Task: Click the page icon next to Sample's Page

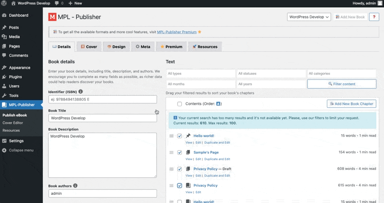Action: tap(188, 152)
